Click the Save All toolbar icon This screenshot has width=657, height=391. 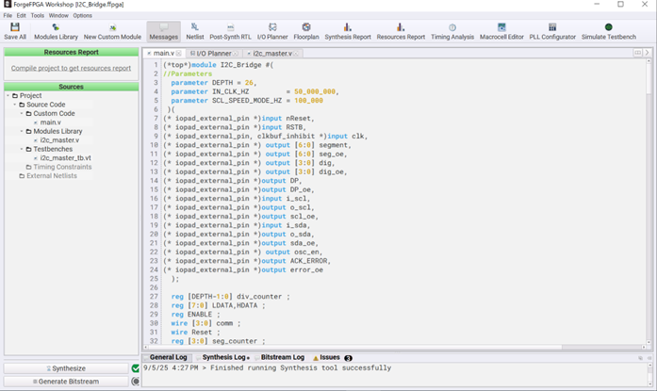[15, 31]
